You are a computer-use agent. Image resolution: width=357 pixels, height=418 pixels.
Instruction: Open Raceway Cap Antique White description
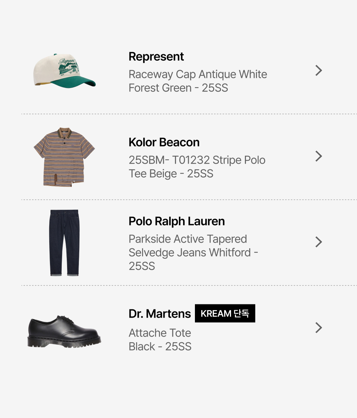pos(198,81)
